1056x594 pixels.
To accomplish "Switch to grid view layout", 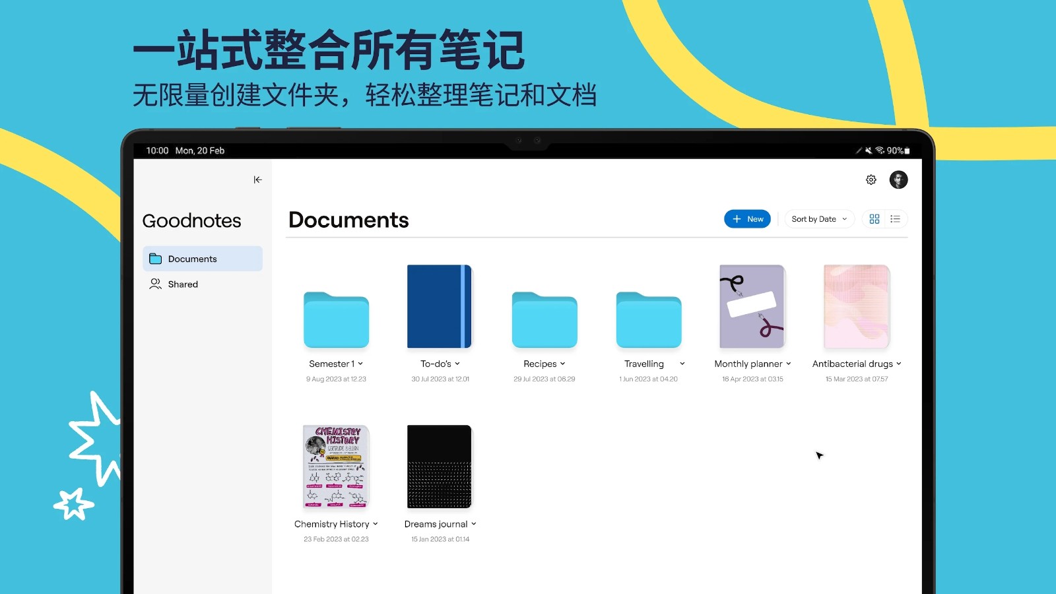I will tap(874, 219).
